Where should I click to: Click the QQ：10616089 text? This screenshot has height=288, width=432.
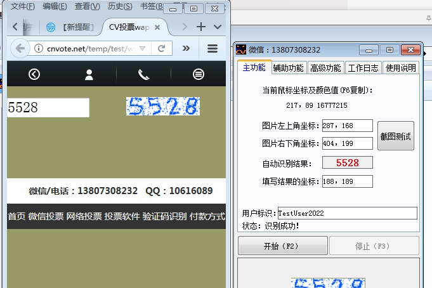coord(179,191)
